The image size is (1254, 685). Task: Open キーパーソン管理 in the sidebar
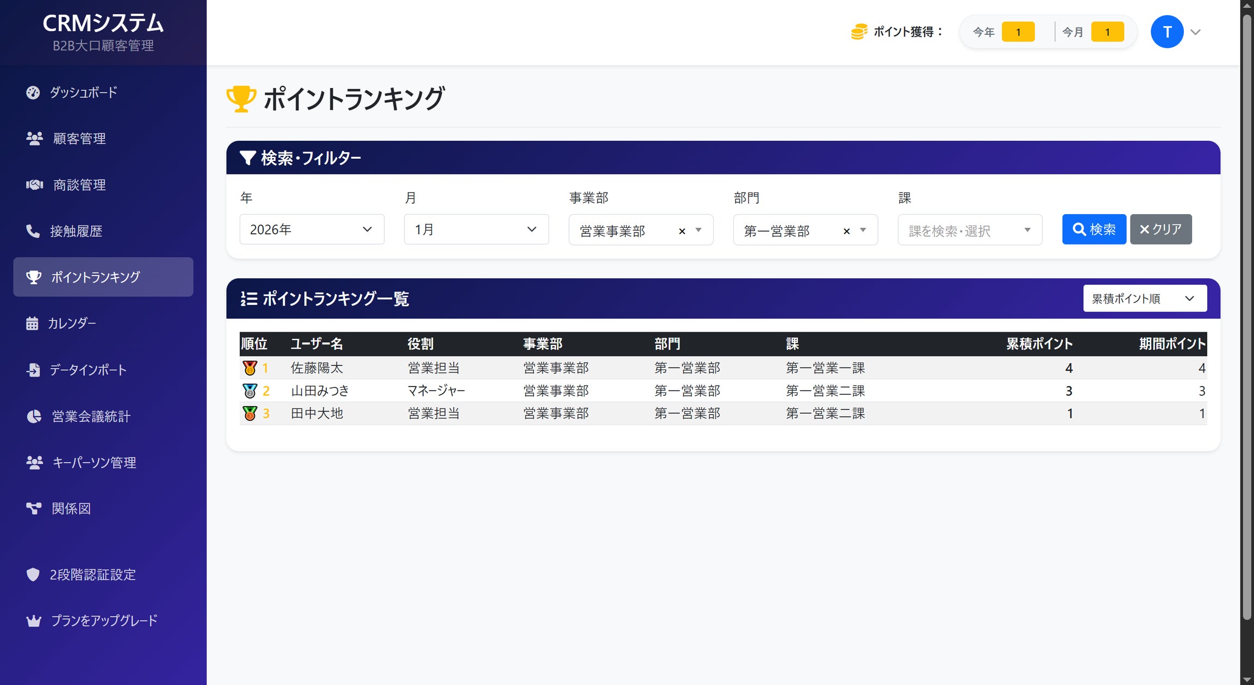point(34,463)
